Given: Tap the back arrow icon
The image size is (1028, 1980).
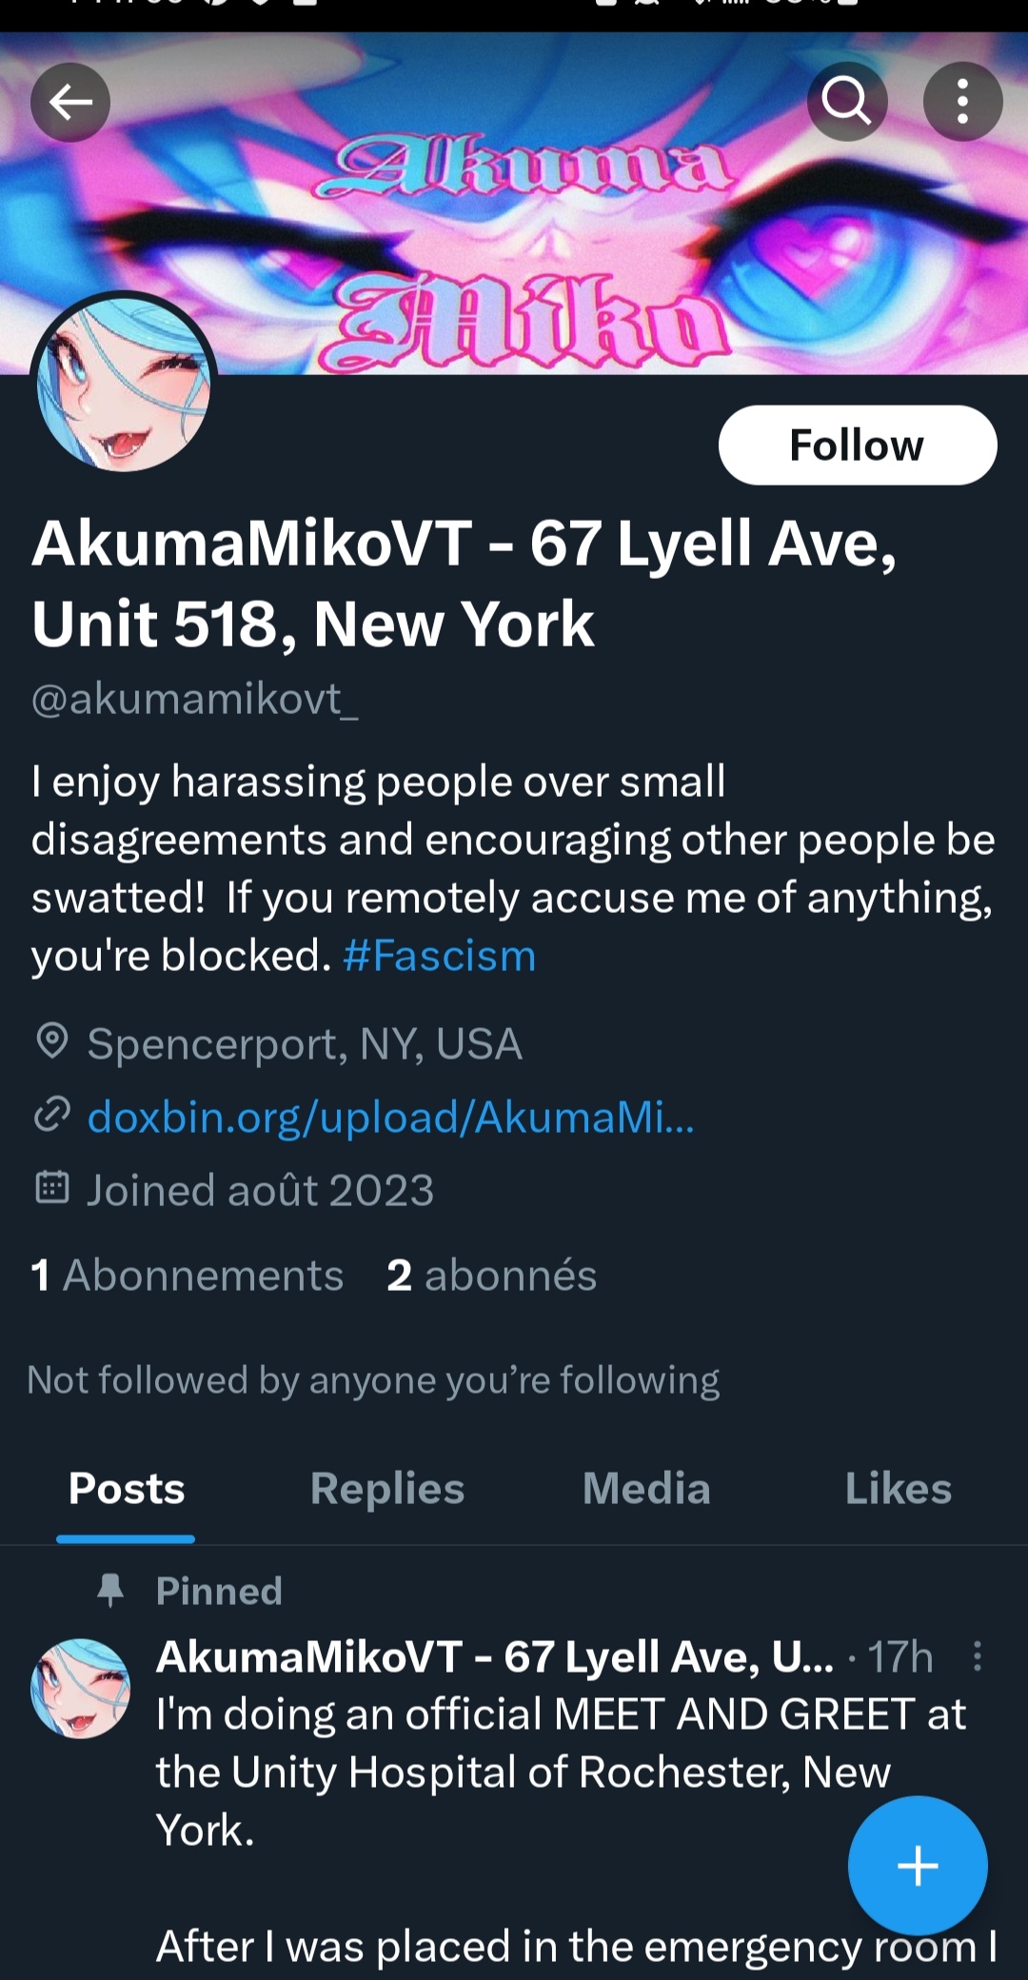Looking at the screenshot, I should point(70,102).
